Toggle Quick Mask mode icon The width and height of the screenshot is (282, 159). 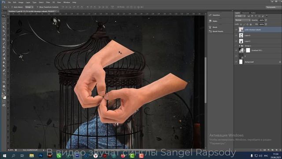point(4,101)
